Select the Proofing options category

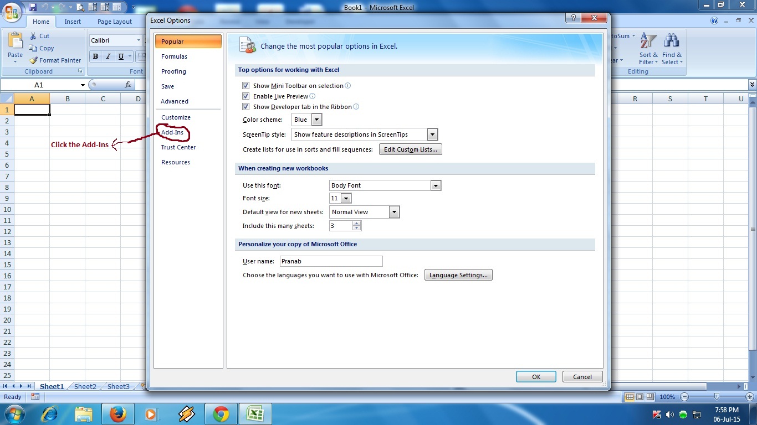click(173, 71)
